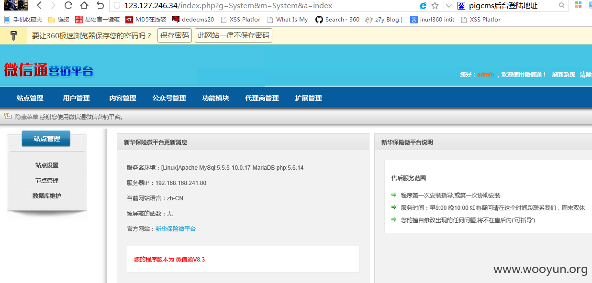Go back with the browser back arrow
The image size is (592, 283).
point(39,6)
